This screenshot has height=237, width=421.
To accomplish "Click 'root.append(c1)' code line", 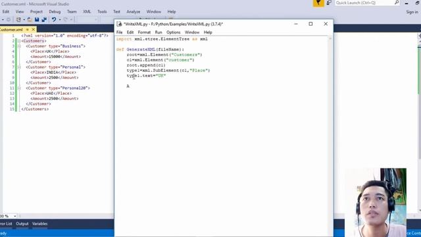I will tap(146, 65).
